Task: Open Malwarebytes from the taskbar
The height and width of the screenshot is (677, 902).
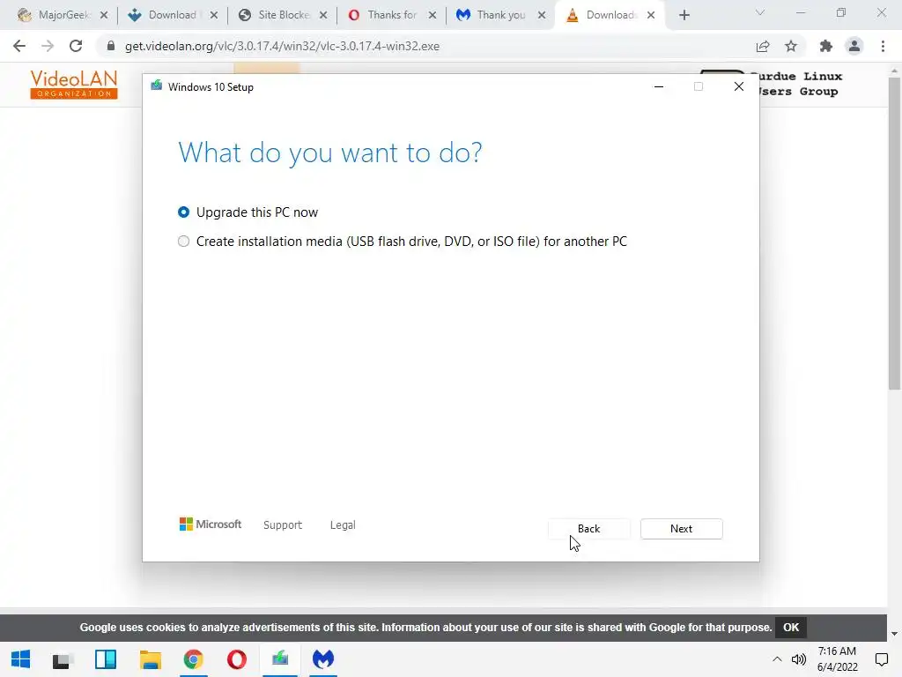Action: pos(323,659)
